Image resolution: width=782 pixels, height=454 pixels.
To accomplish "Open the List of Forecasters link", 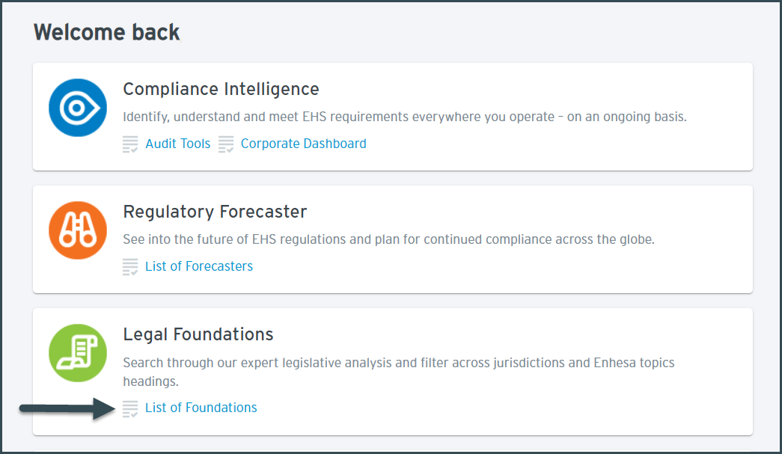I will coord(199,266).
